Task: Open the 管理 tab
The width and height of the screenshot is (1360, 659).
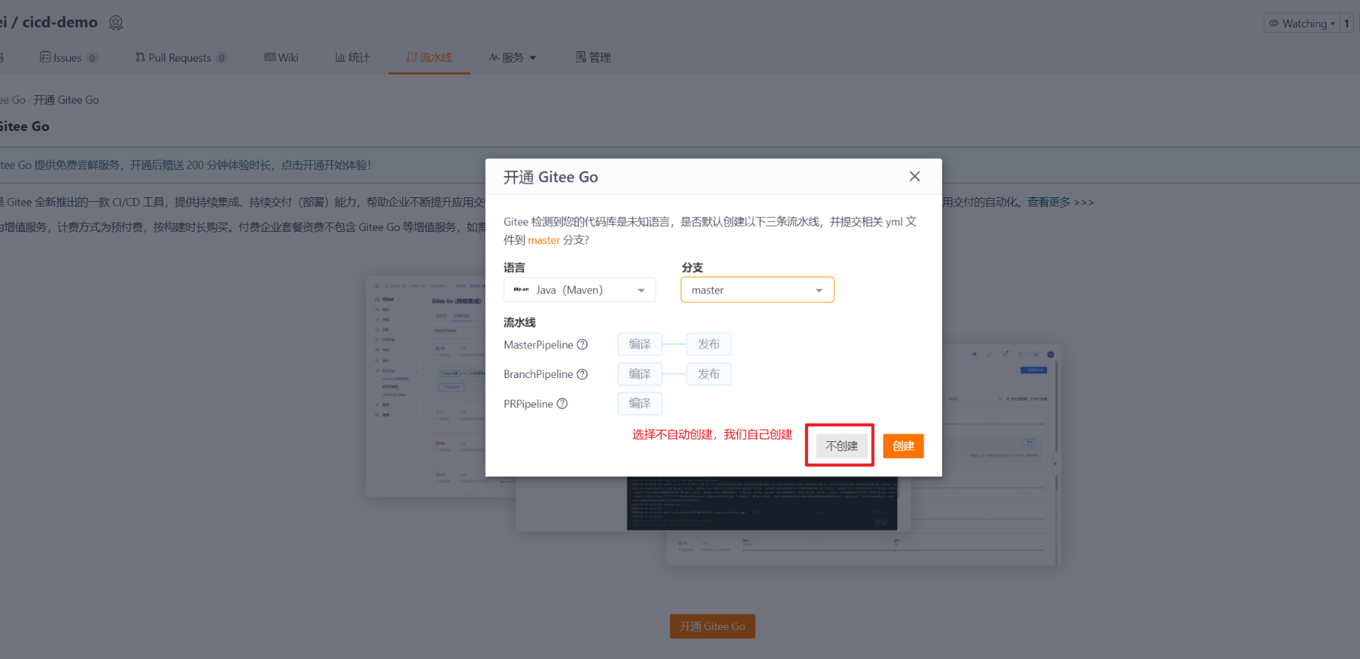Action: pyautogui.click(x=593, y=58)
